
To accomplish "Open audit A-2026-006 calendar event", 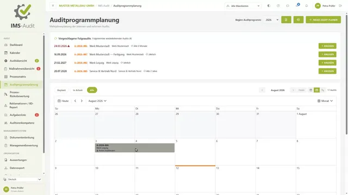I will pos(135,148).
